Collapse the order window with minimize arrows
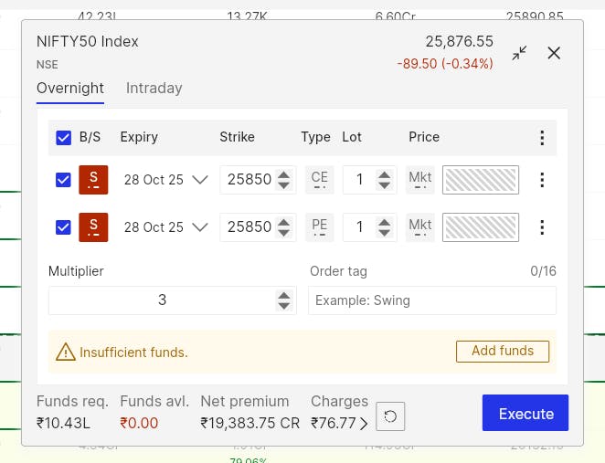This screenshot has width=605, height=463. [x=519, y=53]
